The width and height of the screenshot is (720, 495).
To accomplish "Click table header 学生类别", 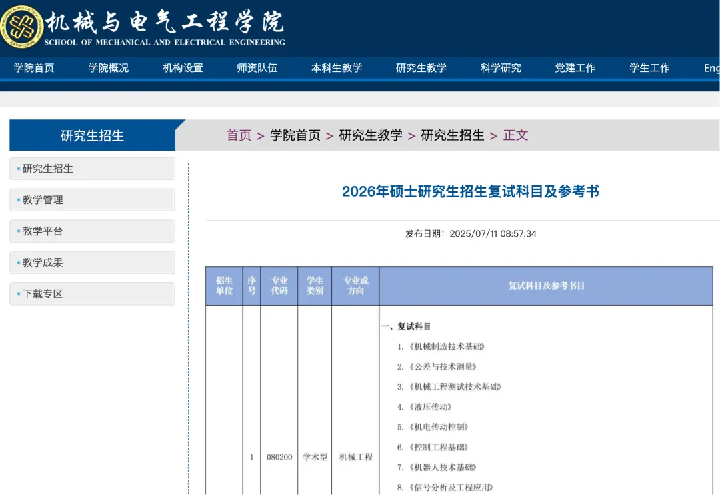I will [315, 286].
